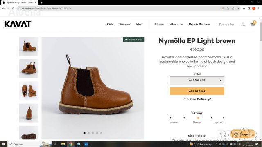Open the Chrome three-dot menu
This screenshot has height=147, width=262.
[258, 9]
